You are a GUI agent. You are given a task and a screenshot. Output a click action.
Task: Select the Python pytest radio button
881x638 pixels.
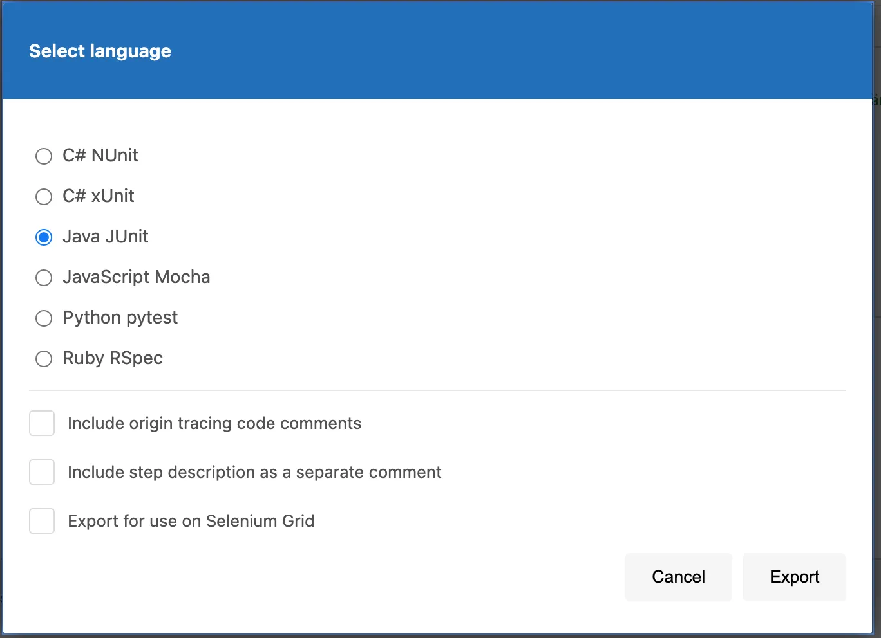tap(44, 318)
